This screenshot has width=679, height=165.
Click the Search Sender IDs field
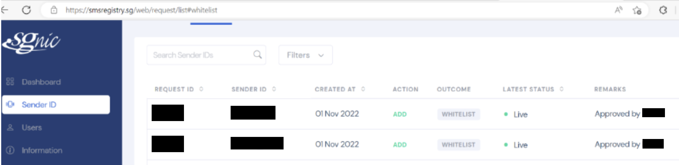click(x=206, y=55)
